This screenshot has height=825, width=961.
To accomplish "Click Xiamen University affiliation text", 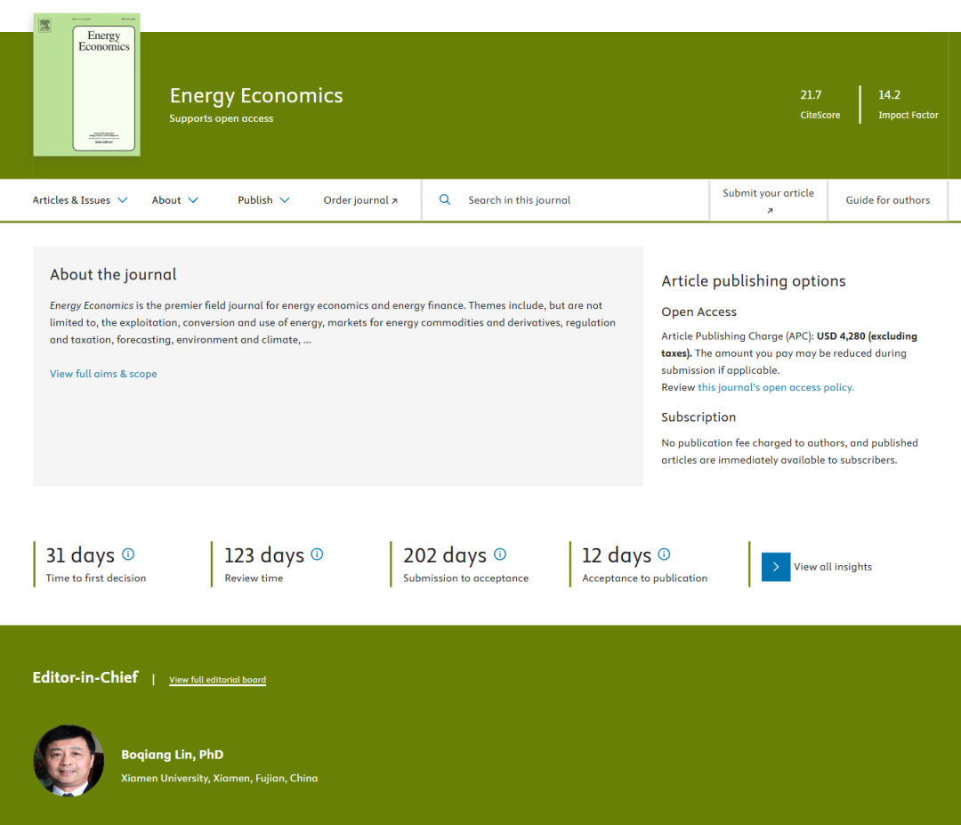I will click(x=219, y=779).
